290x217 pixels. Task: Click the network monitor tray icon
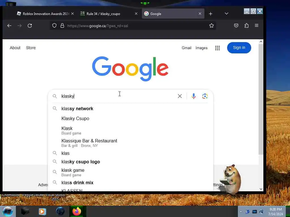(x=255, y=212)
